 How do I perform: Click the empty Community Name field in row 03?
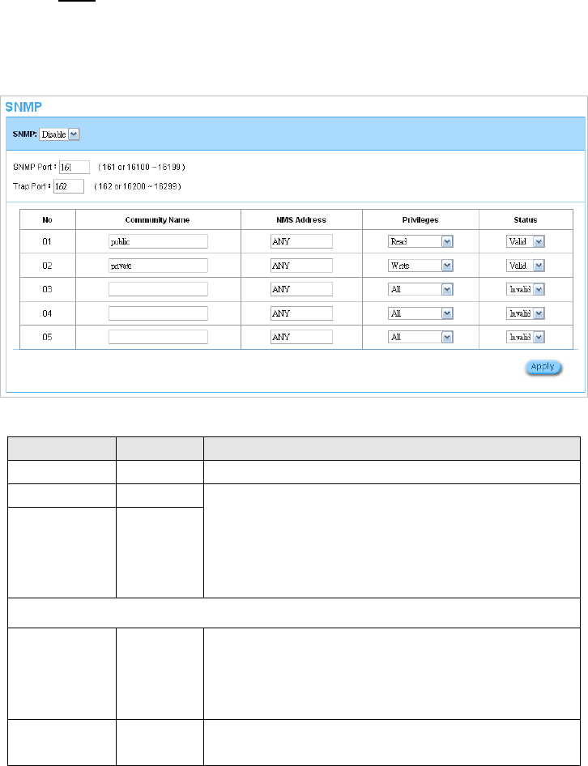click(158, 289)
